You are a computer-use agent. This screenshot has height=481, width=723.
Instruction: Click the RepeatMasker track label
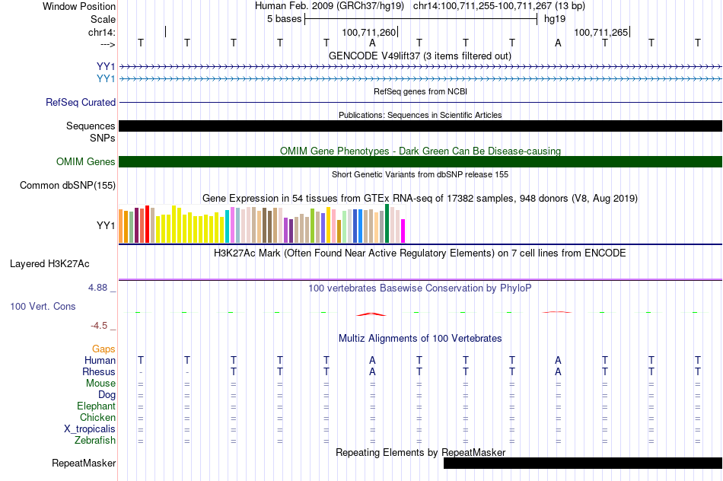tap(84, 463)
